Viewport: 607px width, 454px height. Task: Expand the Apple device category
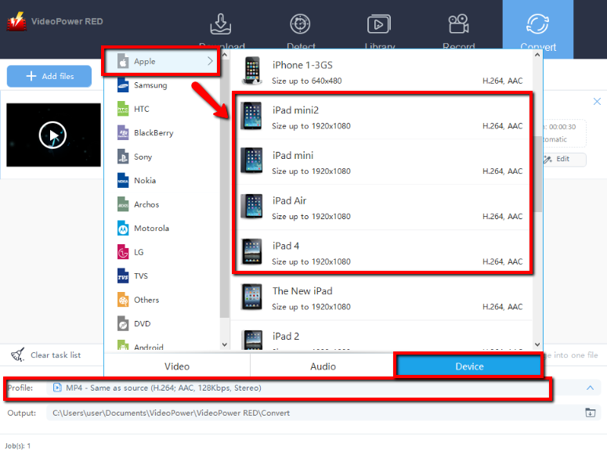[x=162, y=61]
